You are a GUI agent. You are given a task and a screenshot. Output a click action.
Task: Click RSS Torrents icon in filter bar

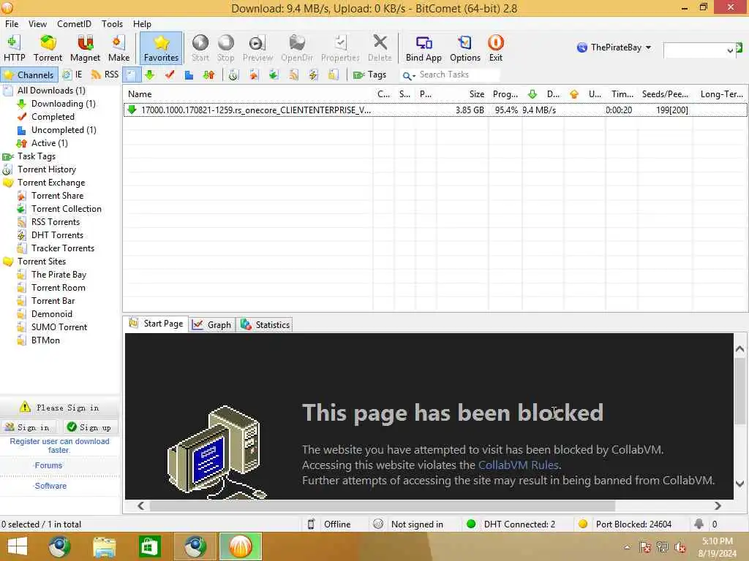point(293,75)
